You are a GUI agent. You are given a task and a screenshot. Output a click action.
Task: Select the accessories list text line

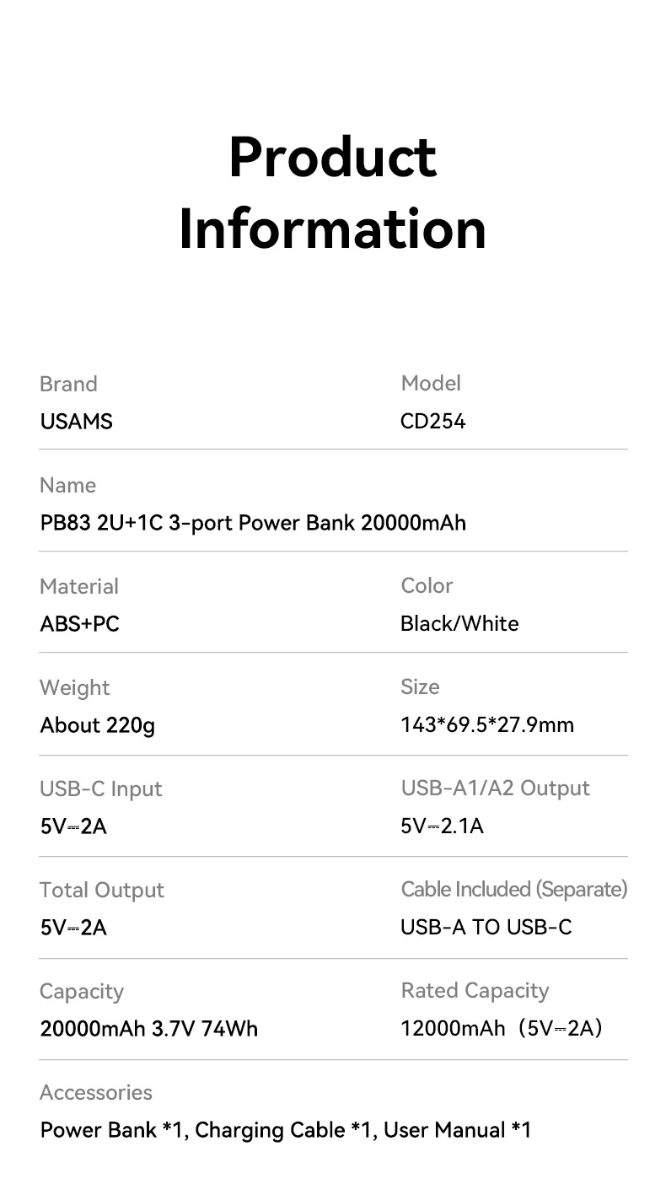[286, 1130]
